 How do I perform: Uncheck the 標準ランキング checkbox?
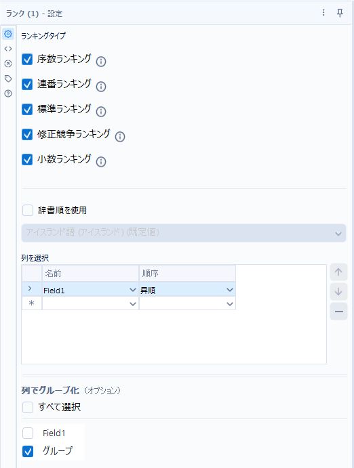[27, 110]
